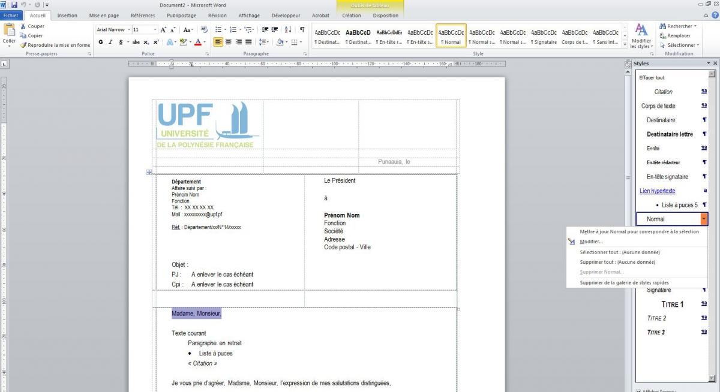
Task: Click Effacer tout in Styles pane
Action: point(652,78)
